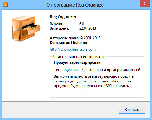
Task: Click the Регистрационная информация group title
Action: click(x=79, y=57)
